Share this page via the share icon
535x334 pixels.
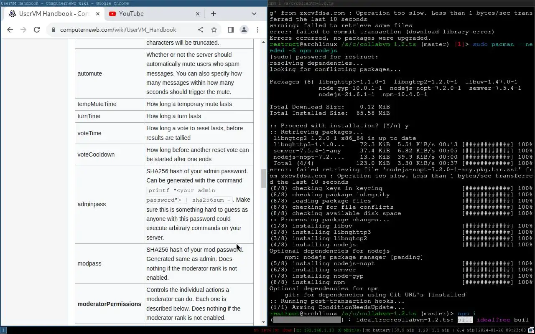point(201,30)
